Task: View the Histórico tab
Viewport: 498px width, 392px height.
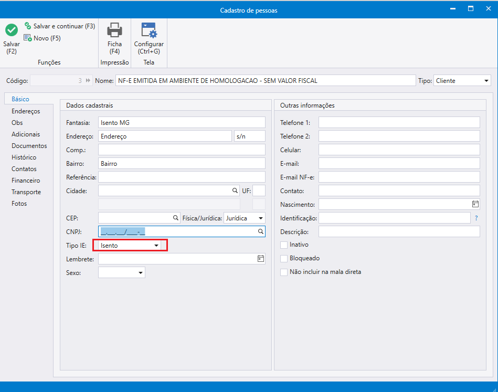Action: click(24, 157)
